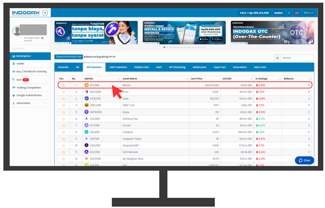Favorite ABBC/IDR with its star
Screen dimensions: 325x208
coord(64,105)
